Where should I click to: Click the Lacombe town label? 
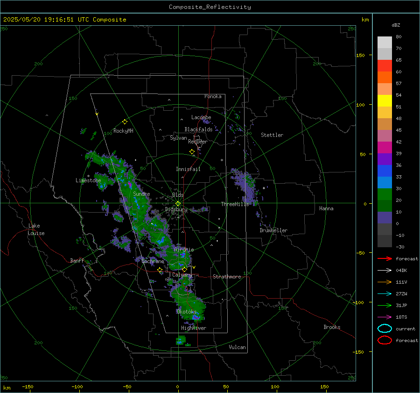click(201, 117)
